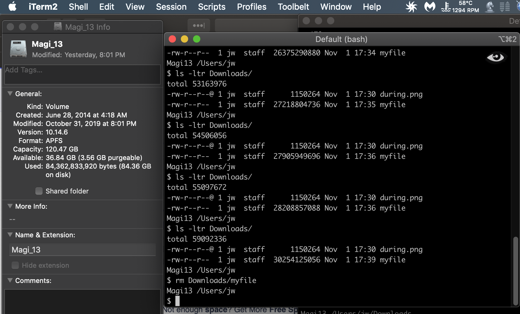Click the 'total 53163976' line

point(197,84)
